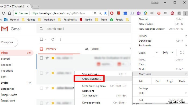Open Gmail's More options three dots
The width and height of the screenshot is (188, 105).
pos(60,39)
